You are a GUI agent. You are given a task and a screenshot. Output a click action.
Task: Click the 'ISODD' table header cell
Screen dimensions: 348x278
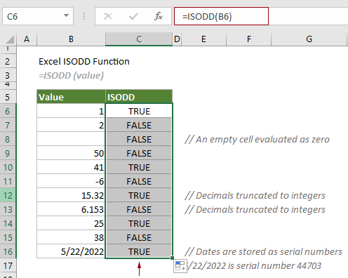click(139, 97)
